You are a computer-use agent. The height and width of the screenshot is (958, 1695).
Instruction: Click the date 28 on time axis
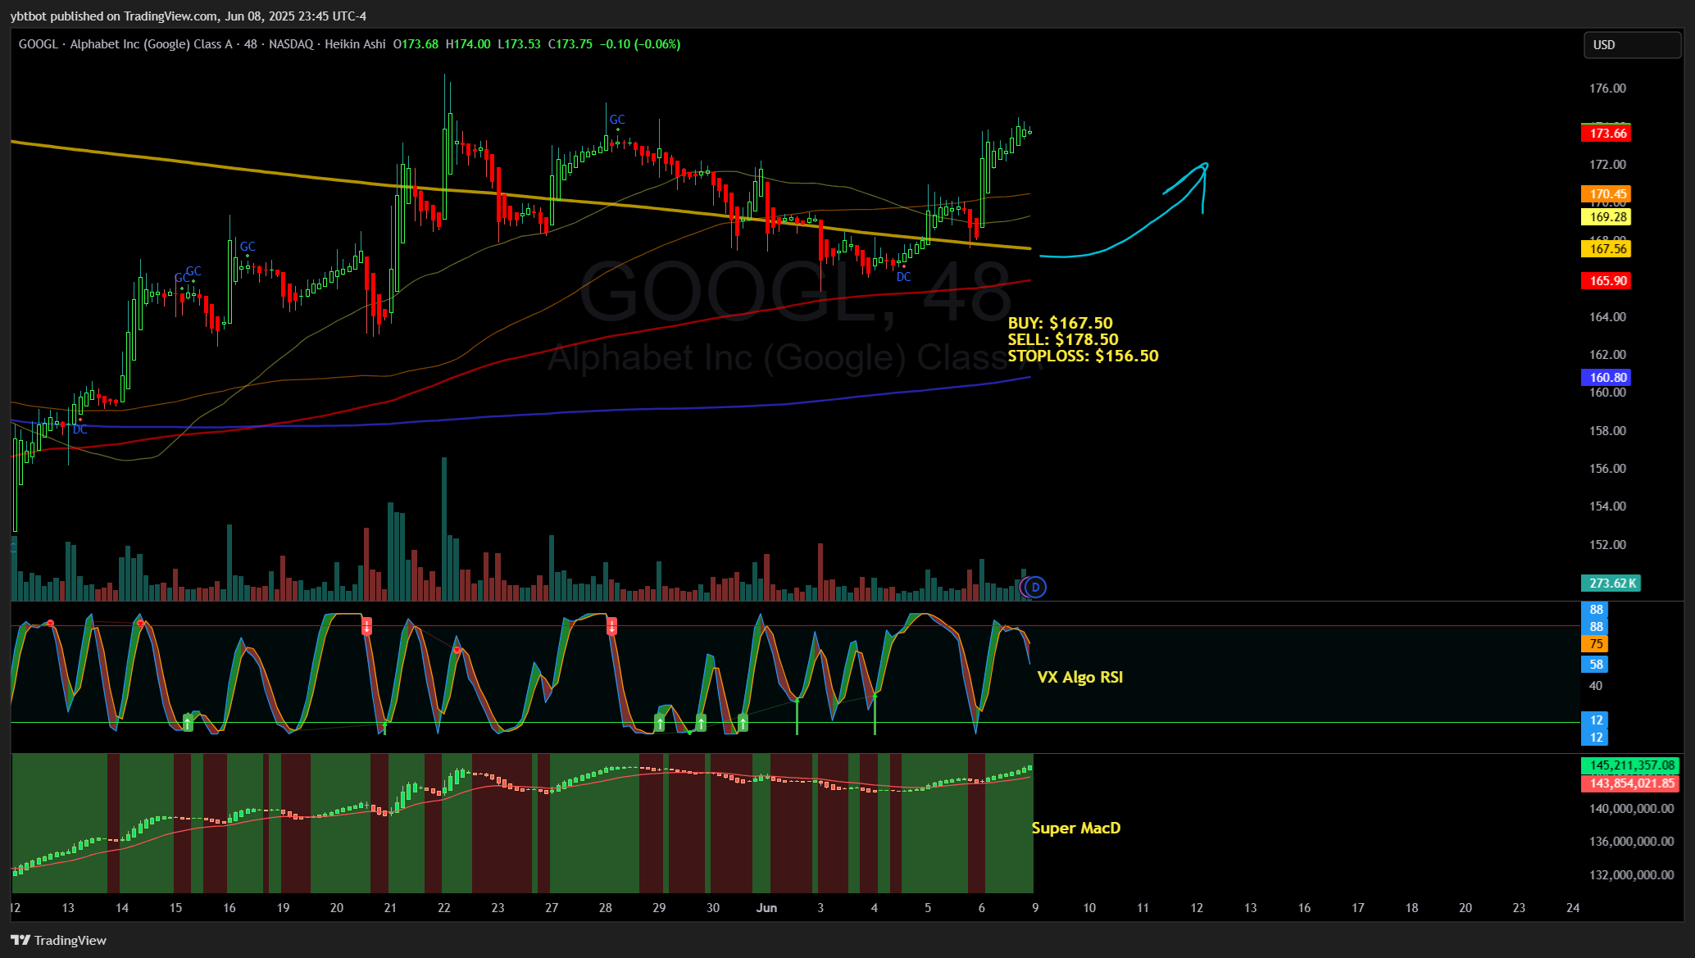pyautogui.click(x=606, y=908)
